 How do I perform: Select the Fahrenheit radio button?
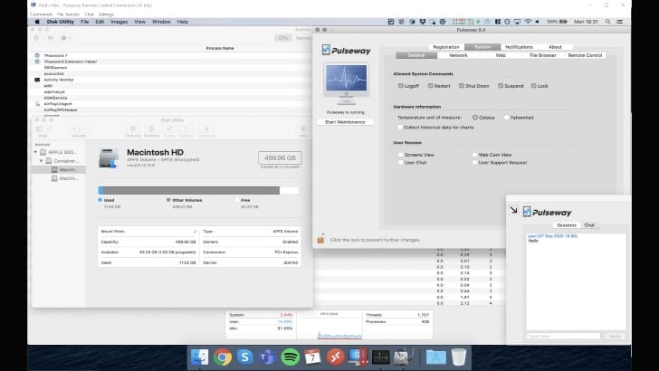(506, 118)
